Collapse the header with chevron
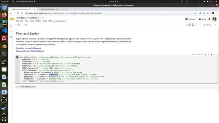The height and width of the screenshot is (123, 219). pos(215,25)
